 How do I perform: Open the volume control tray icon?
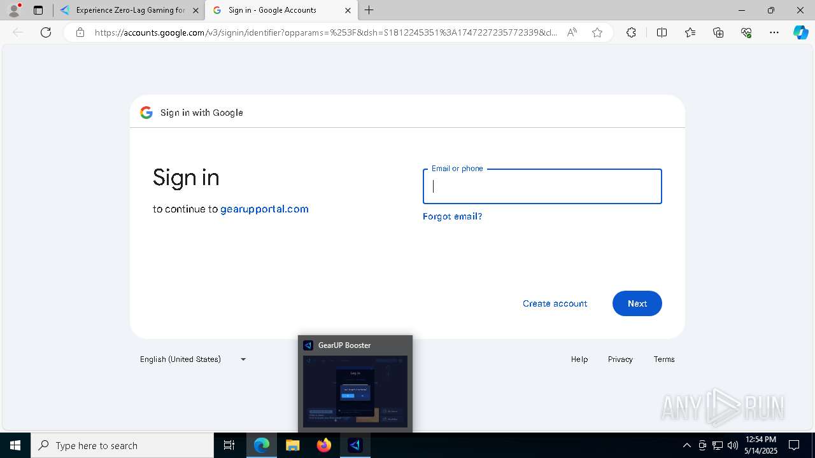pyautogui.click(x=733, y=445)
